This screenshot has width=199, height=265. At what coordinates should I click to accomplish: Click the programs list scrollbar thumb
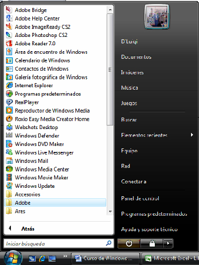coord(110,69)
